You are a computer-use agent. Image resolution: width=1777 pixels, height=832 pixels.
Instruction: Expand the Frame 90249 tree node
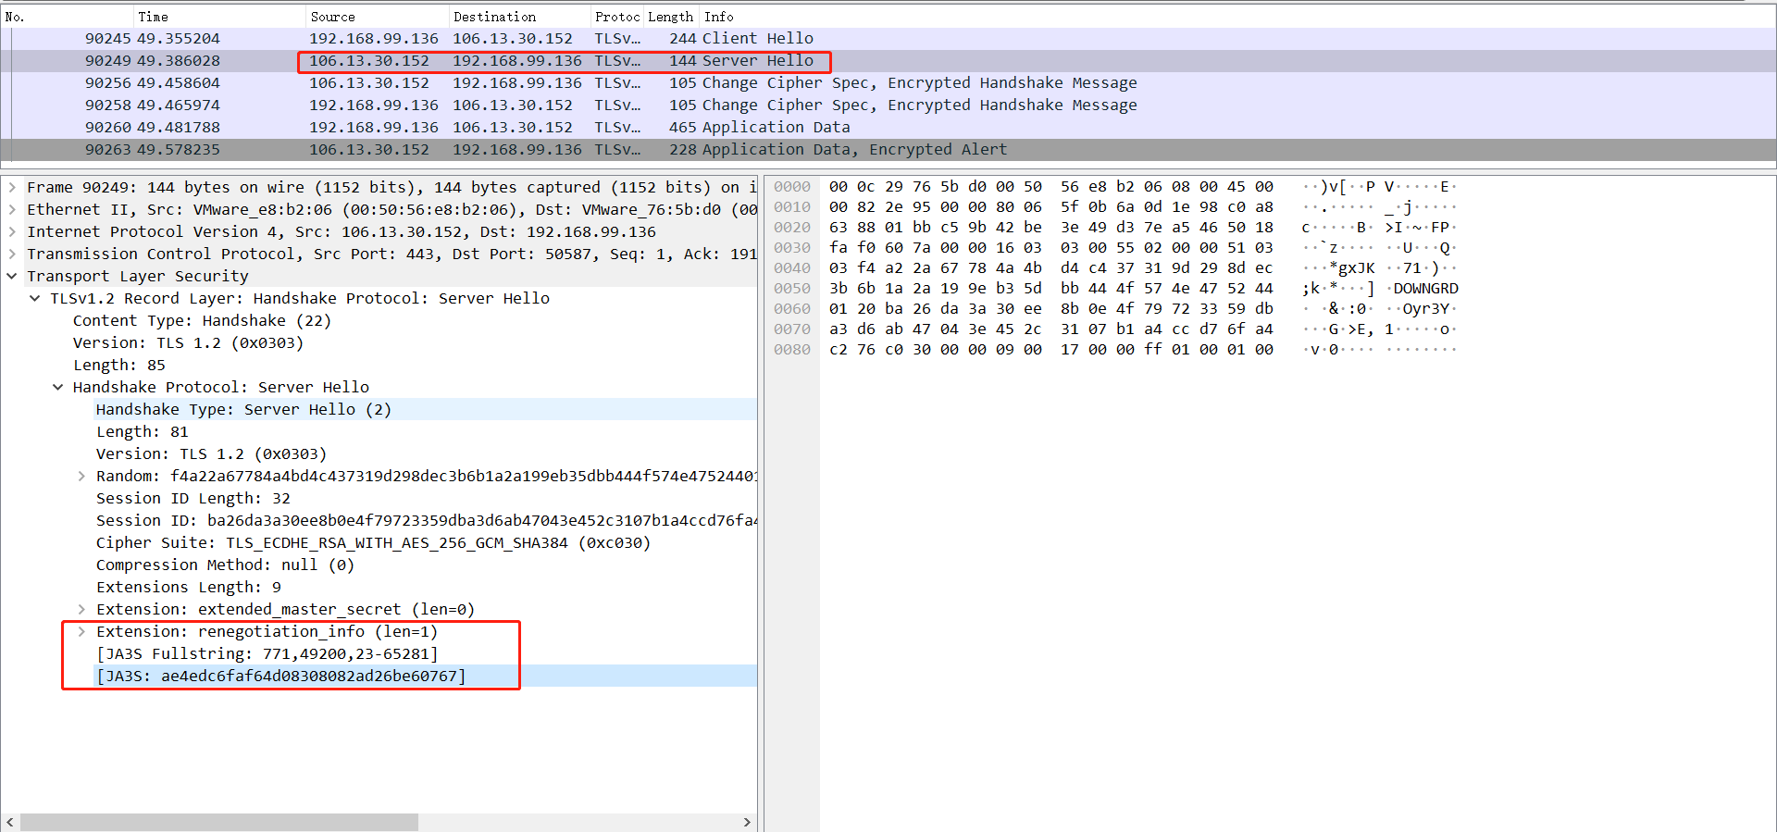point(12,188)
